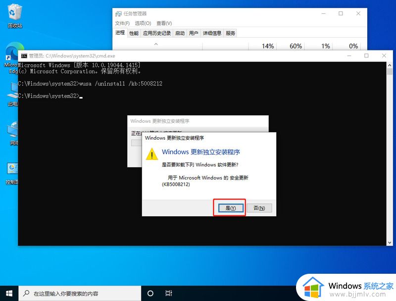Minimize the cmd.exe window
This screenshot has width=396, height=301.
[x=349, y=55]
